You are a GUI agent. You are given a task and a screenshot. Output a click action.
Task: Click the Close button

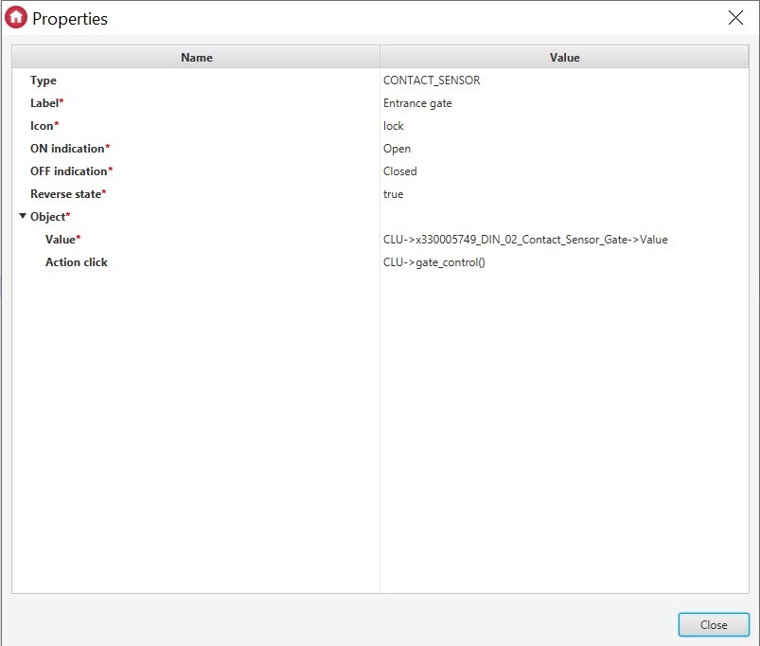click(x=713, y=624)
